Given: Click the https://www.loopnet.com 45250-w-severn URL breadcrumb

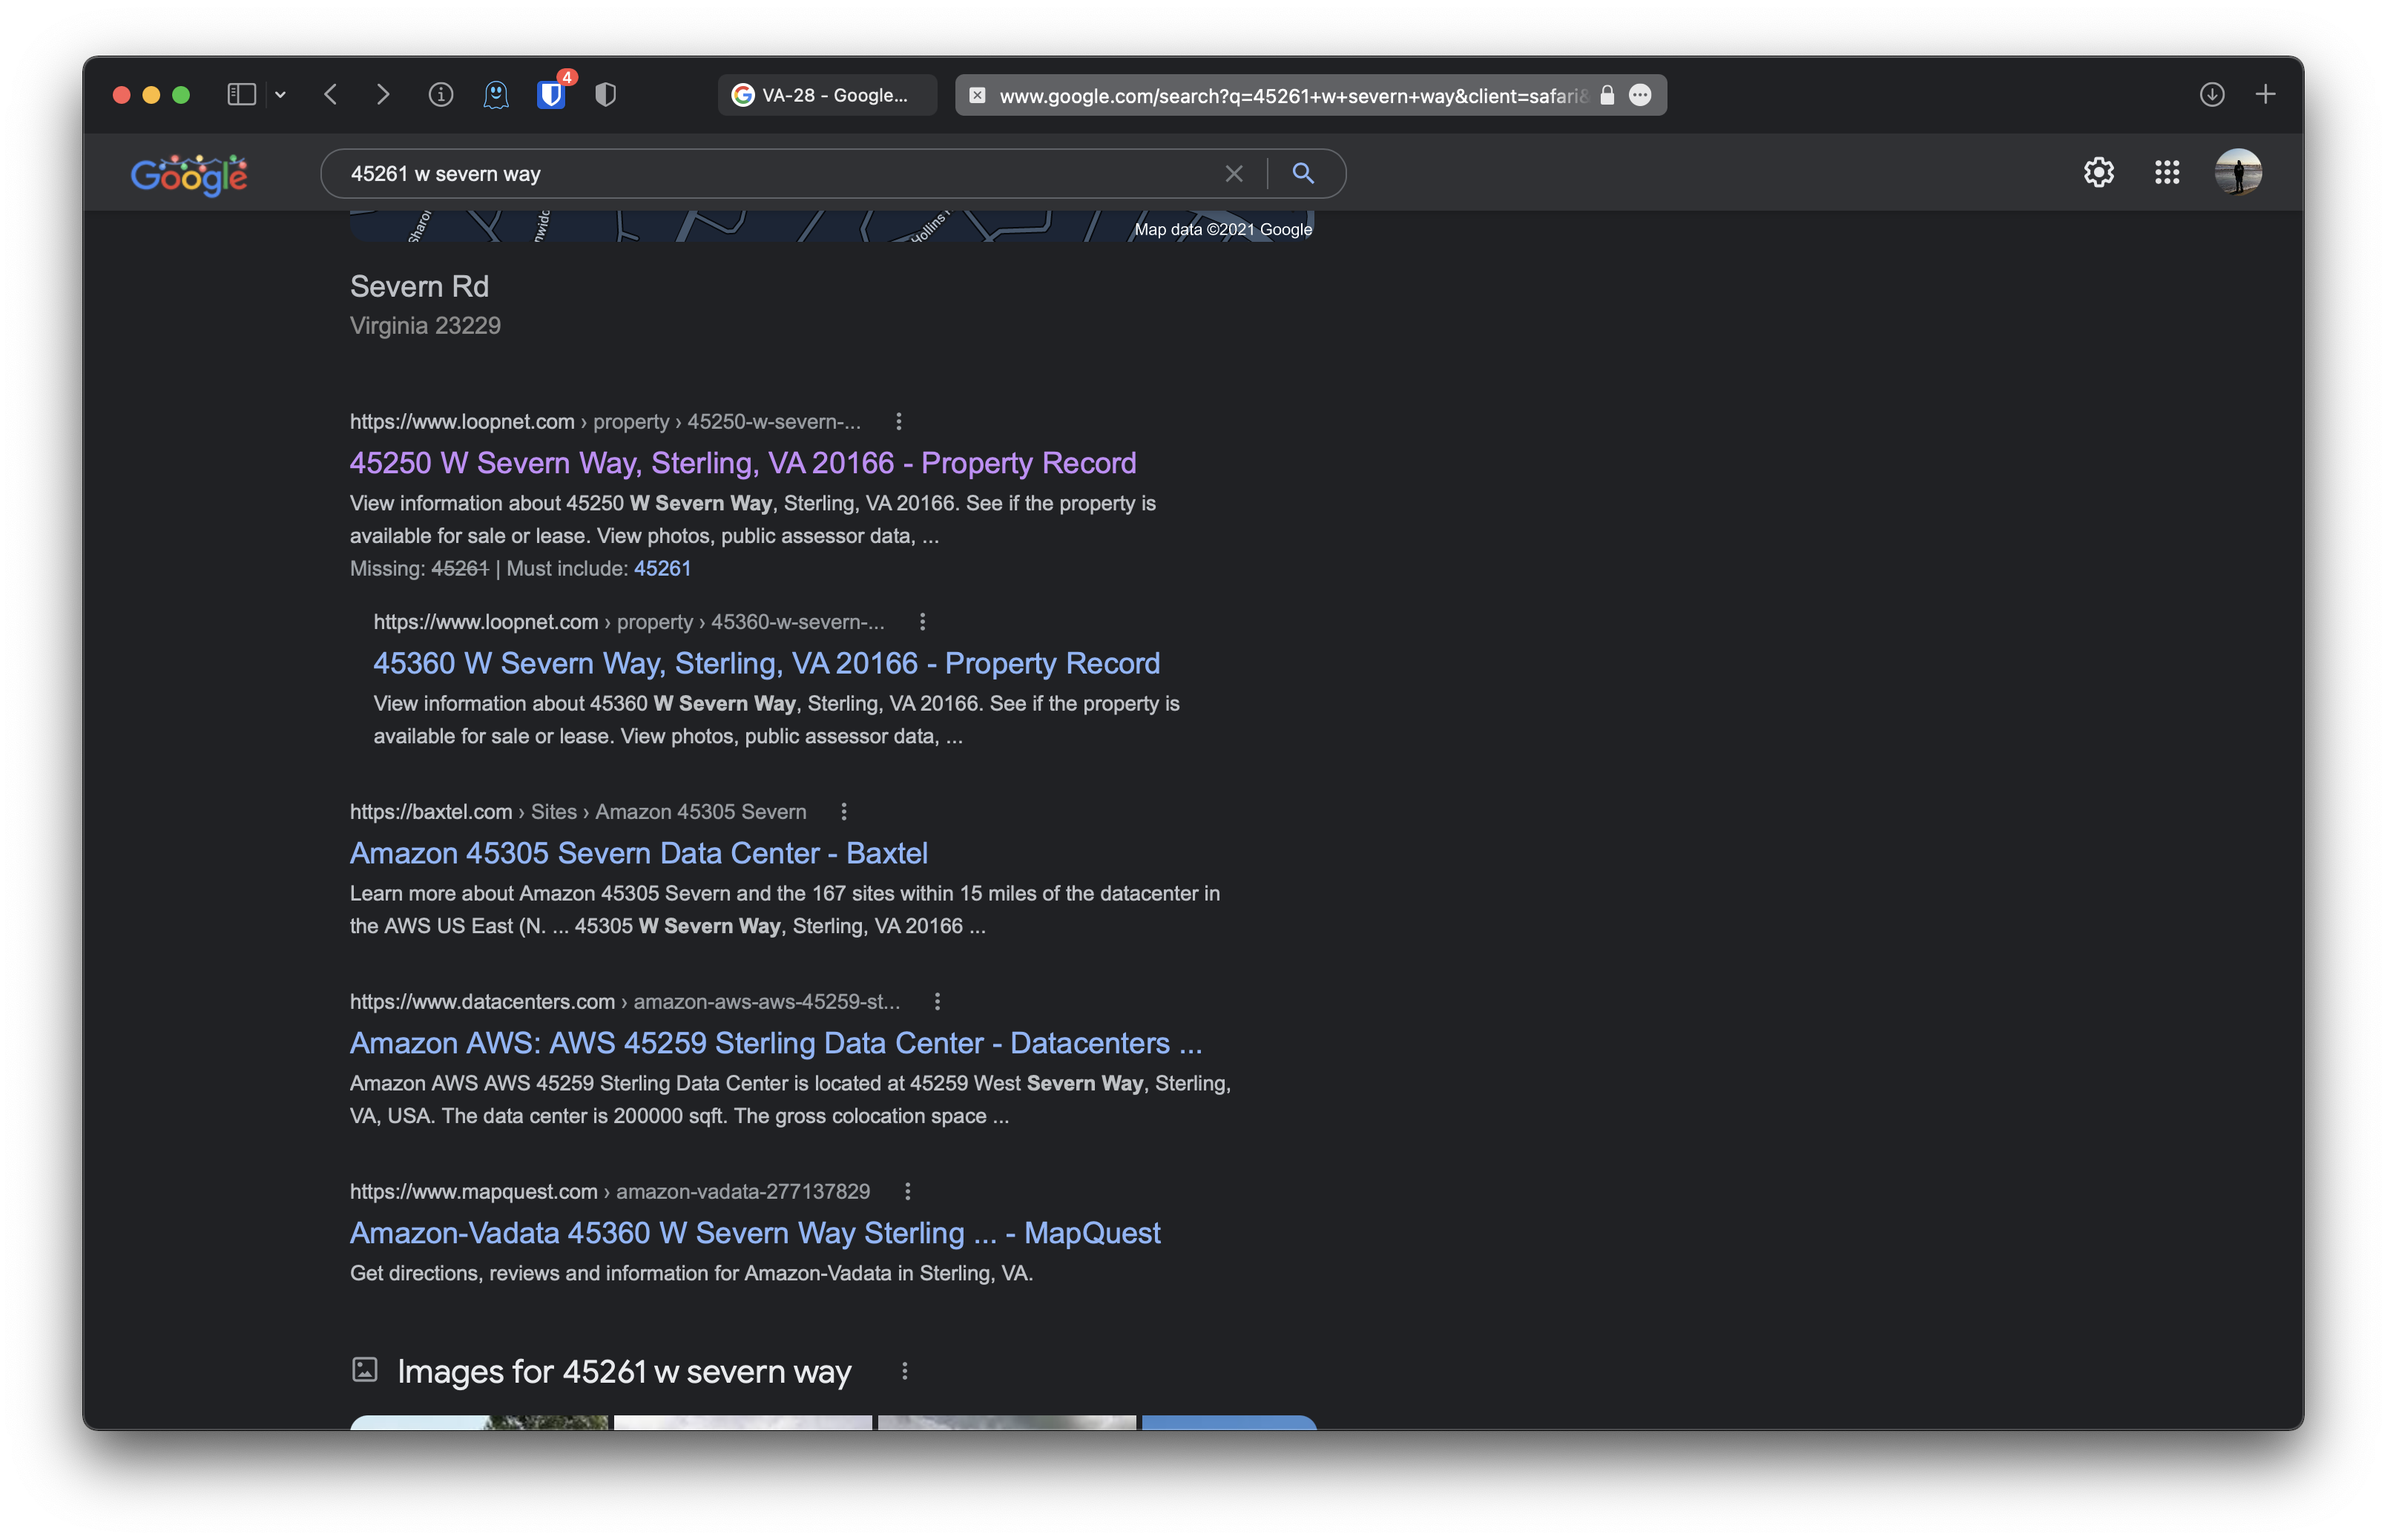Looking at the screenshot, I should [x=605, y=422].
